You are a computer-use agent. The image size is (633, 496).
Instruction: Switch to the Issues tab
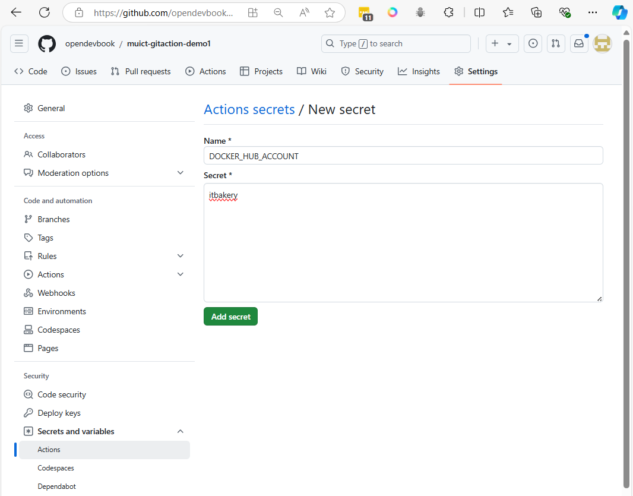click(79, 71)
